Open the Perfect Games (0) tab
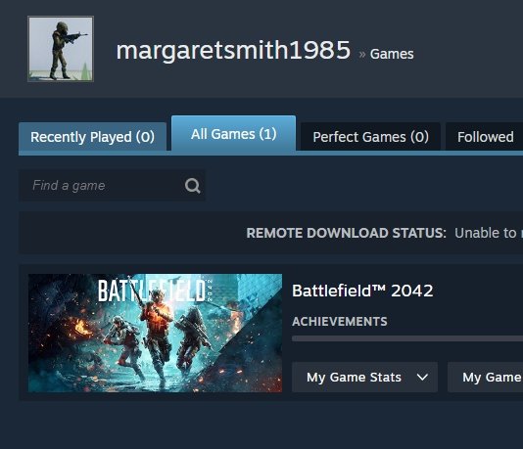The image size is (523, 449). click(x=370, y=137)
